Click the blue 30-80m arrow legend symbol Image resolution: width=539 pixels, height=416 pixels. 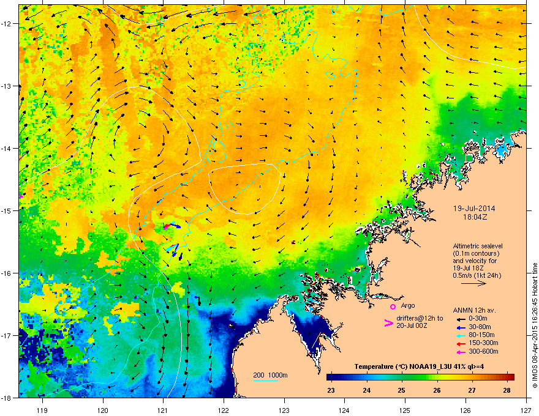[x=461, y=327]
